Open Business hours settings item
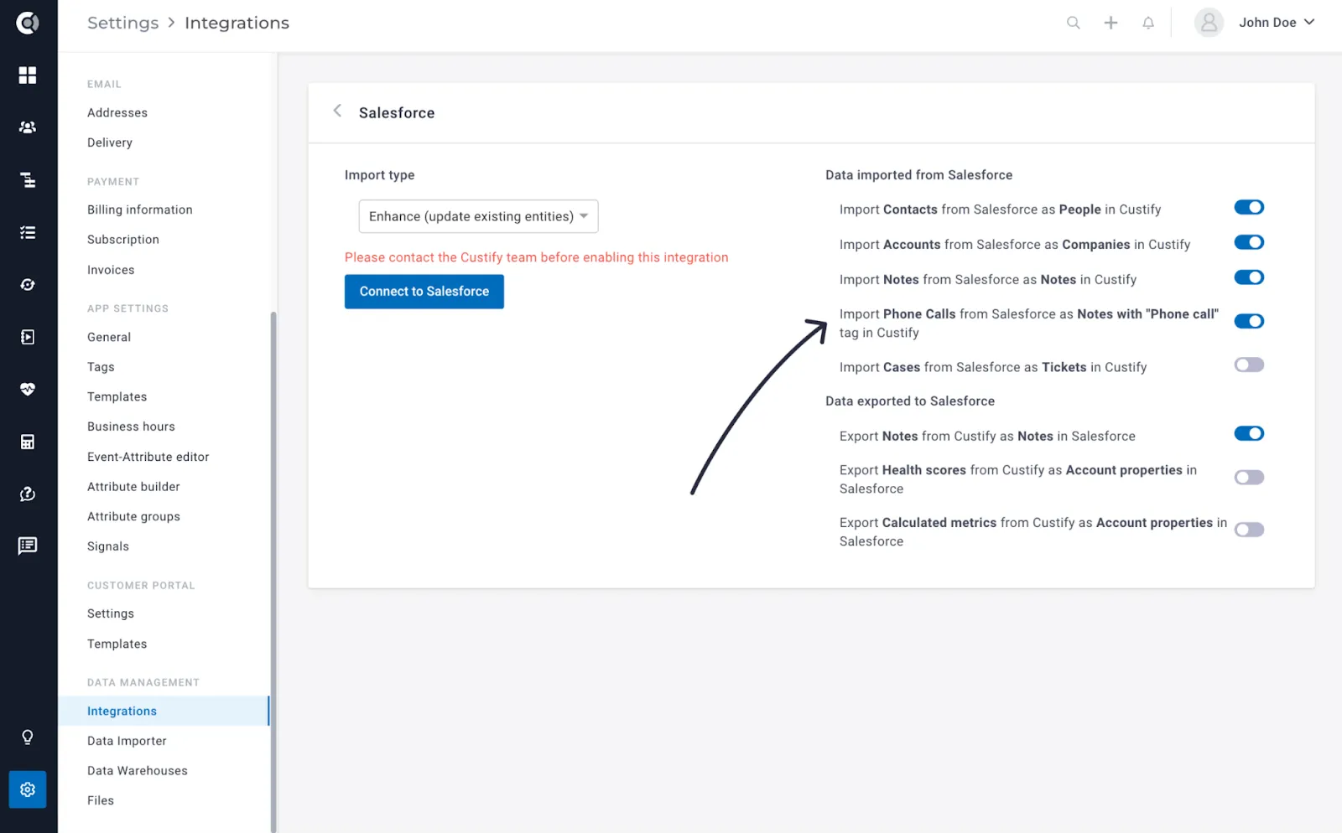1342x833 pixels. click(x=131, y=427)
